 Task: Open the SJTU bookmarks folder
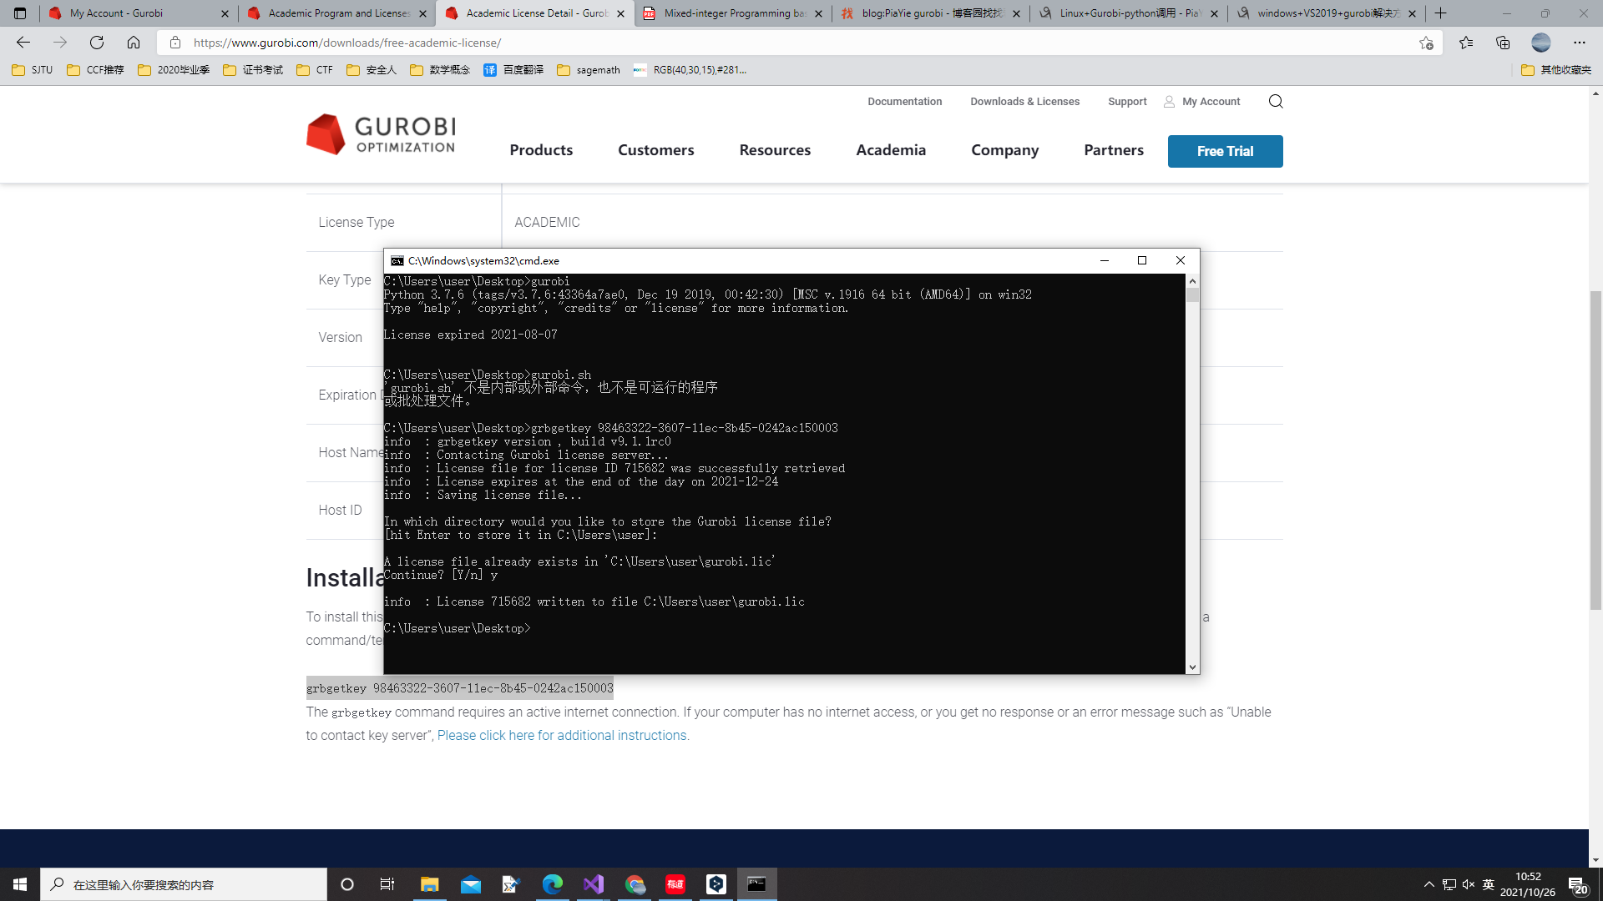33,70
